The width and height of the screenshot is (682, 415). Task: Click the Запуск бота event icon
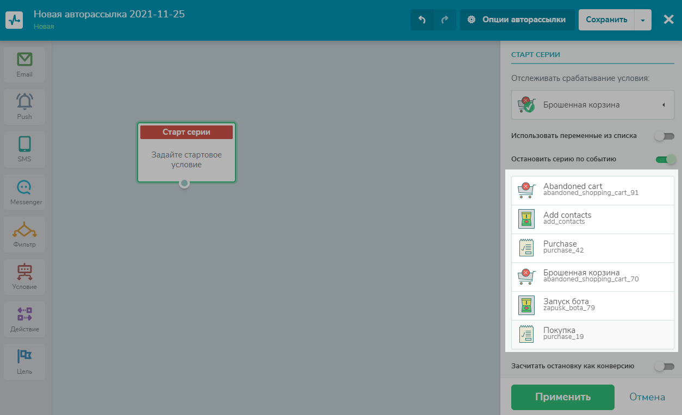[x=526, y=305]
